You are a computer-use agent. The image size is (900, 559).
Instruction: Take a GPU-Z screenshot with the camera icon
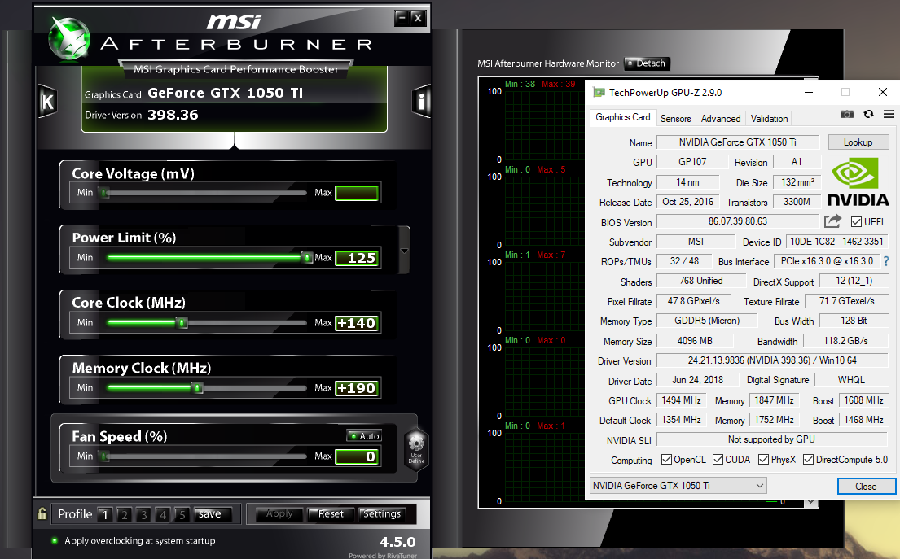pyautogui.click(x=846, y=114)
